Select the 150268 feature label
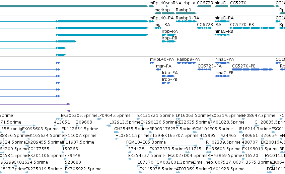This screenshot has width=285, height=174. [x=70, y=149]
